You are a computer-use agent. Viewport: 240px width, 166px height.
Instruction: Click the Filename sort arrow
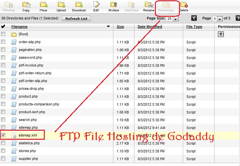[108, 27]
